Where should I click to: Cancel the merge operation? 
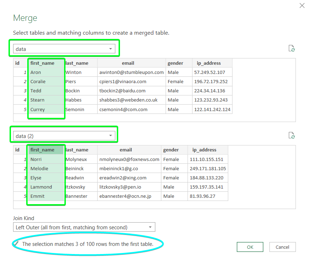[x=282, y=247]
